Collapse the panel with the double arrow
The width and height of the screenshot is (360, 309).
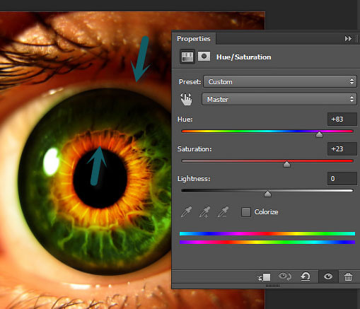[x=348, y=38]
